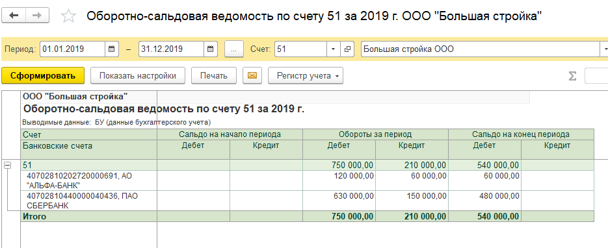Screen dimensions: 608x248
Task: Click the Выводимые данные line in report
Action: click(x=116, y=123)
